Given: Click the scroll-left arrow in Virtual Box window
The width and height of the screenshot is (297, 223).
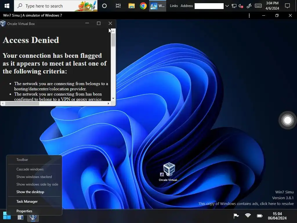Looking at the screenshot, I should point(3,104).
